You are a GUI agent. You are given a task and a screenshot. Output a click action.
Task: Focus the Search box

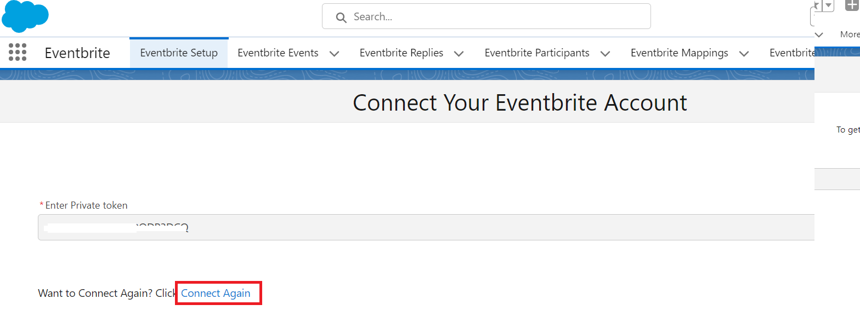(486, 16)
